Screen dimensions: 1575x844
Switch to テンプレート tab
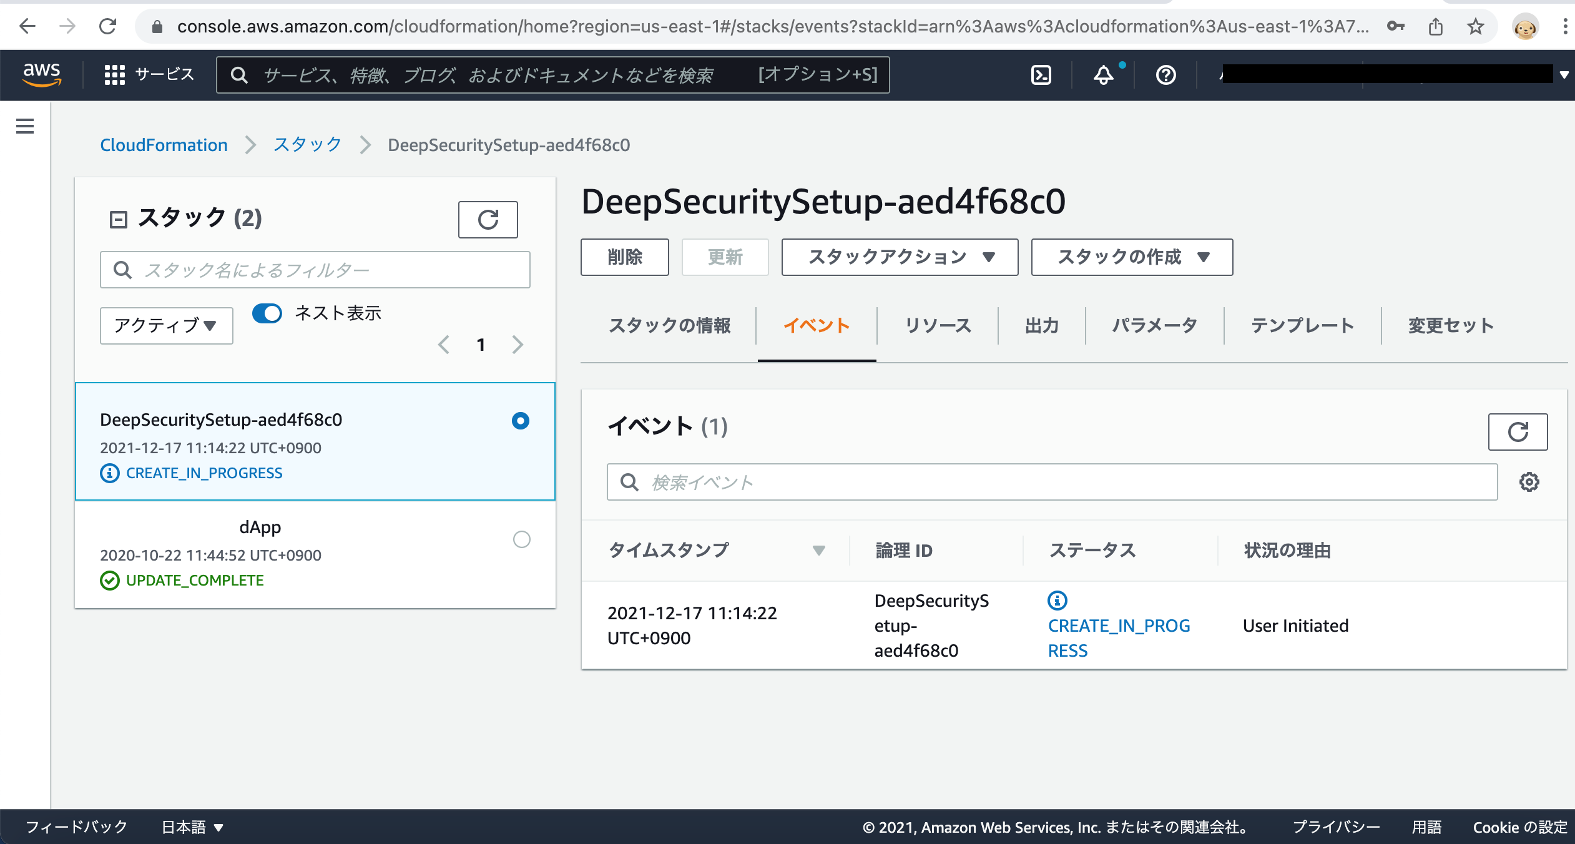coord(1302,325)
